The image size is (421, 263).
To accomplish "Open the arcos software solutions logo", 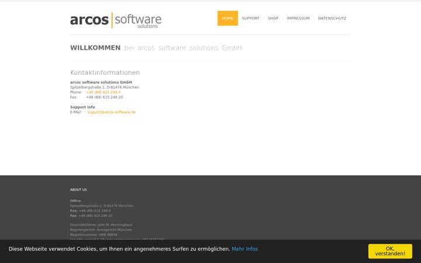I will pos(116,20).
